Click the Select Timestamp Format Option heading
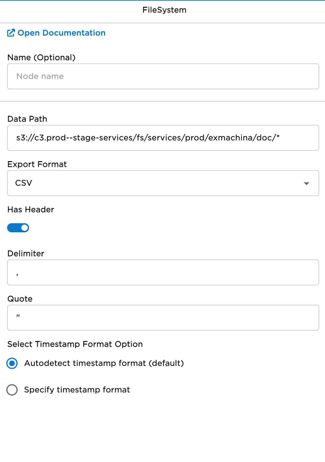The height and width of the screenshot is (462, 325). pos(75,344)
